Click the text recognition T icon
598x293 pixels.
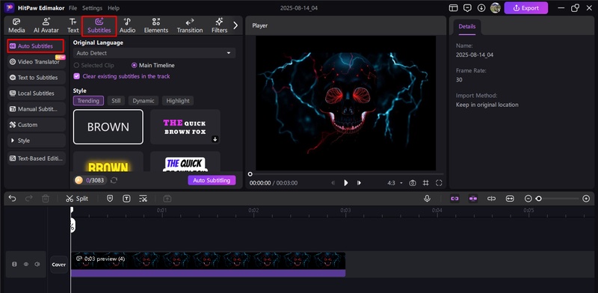pyautogui.click(x=126, y=198)
